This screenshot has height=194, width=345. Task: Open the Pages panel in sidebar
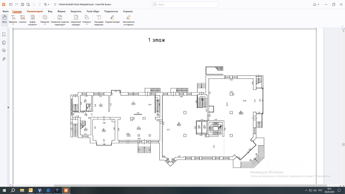pyautogui.click(x=4, y=43)
